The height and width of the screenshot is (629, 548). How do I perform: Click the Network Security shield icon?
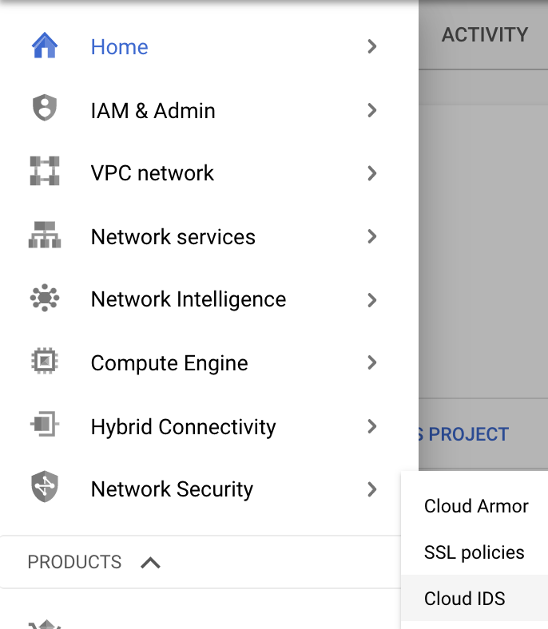tap(45, 488)
